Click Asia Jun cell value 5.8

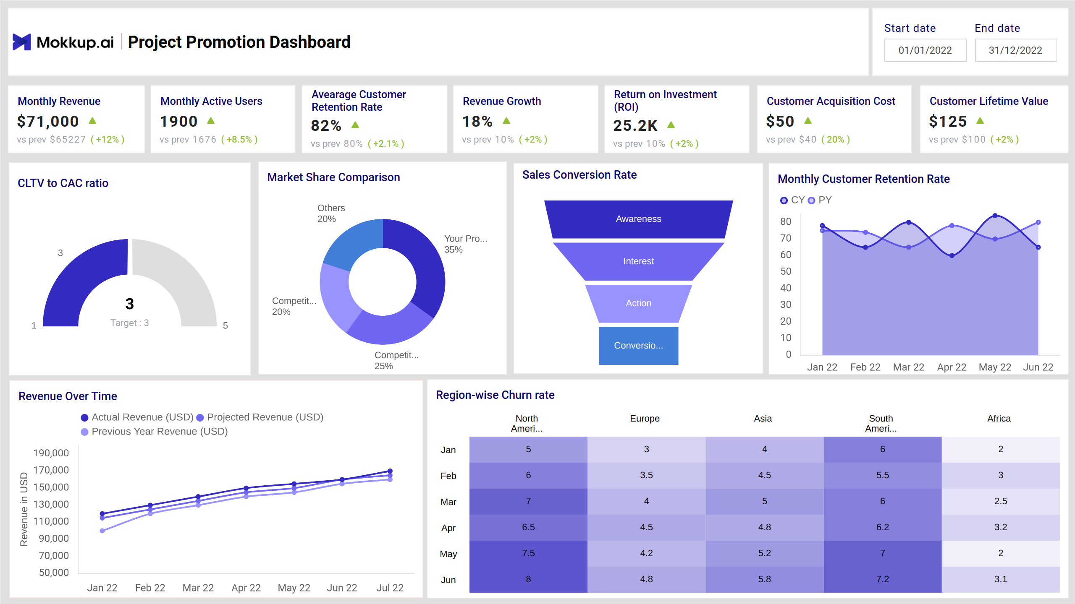(764, 579)
